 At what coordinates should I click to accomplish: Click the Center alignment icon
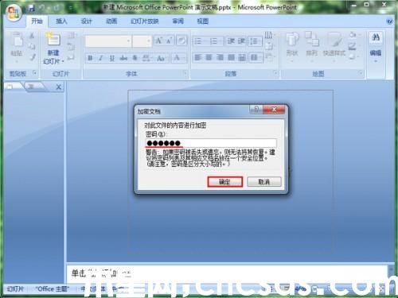tap(209, 57)
